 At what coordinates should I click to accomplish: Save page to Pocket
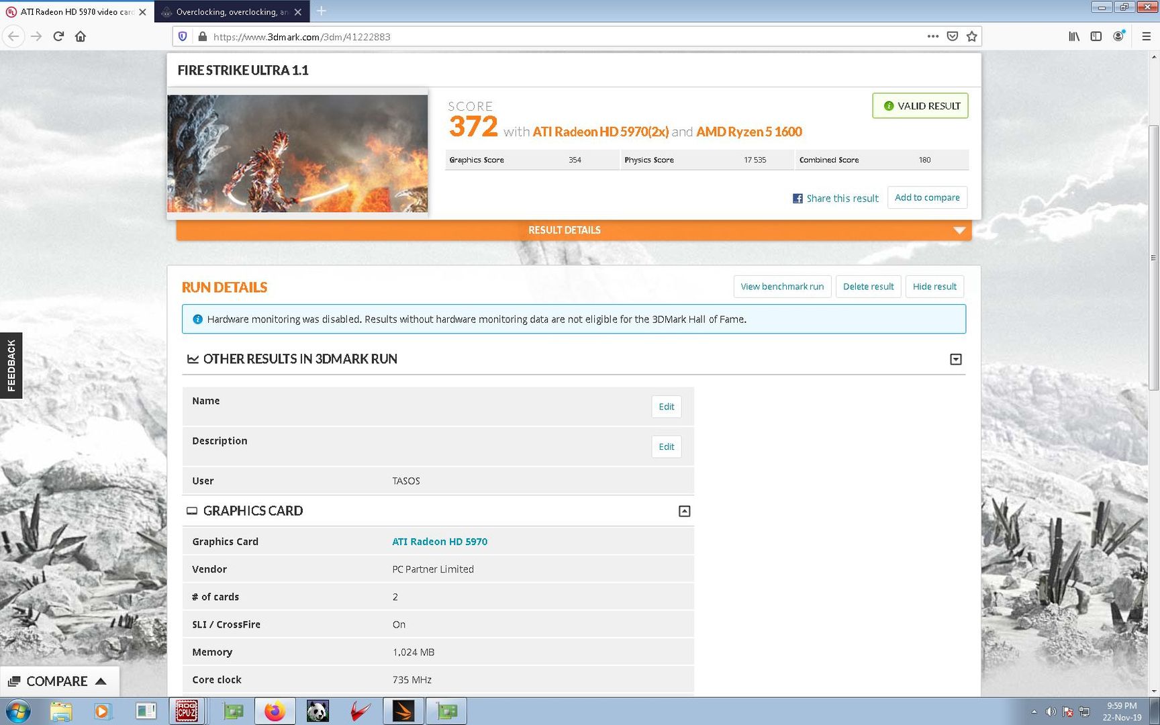952,36
